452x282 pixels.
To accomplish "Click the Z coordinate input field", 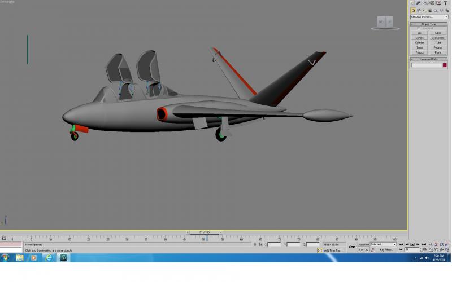I will (x=313, y=245).
